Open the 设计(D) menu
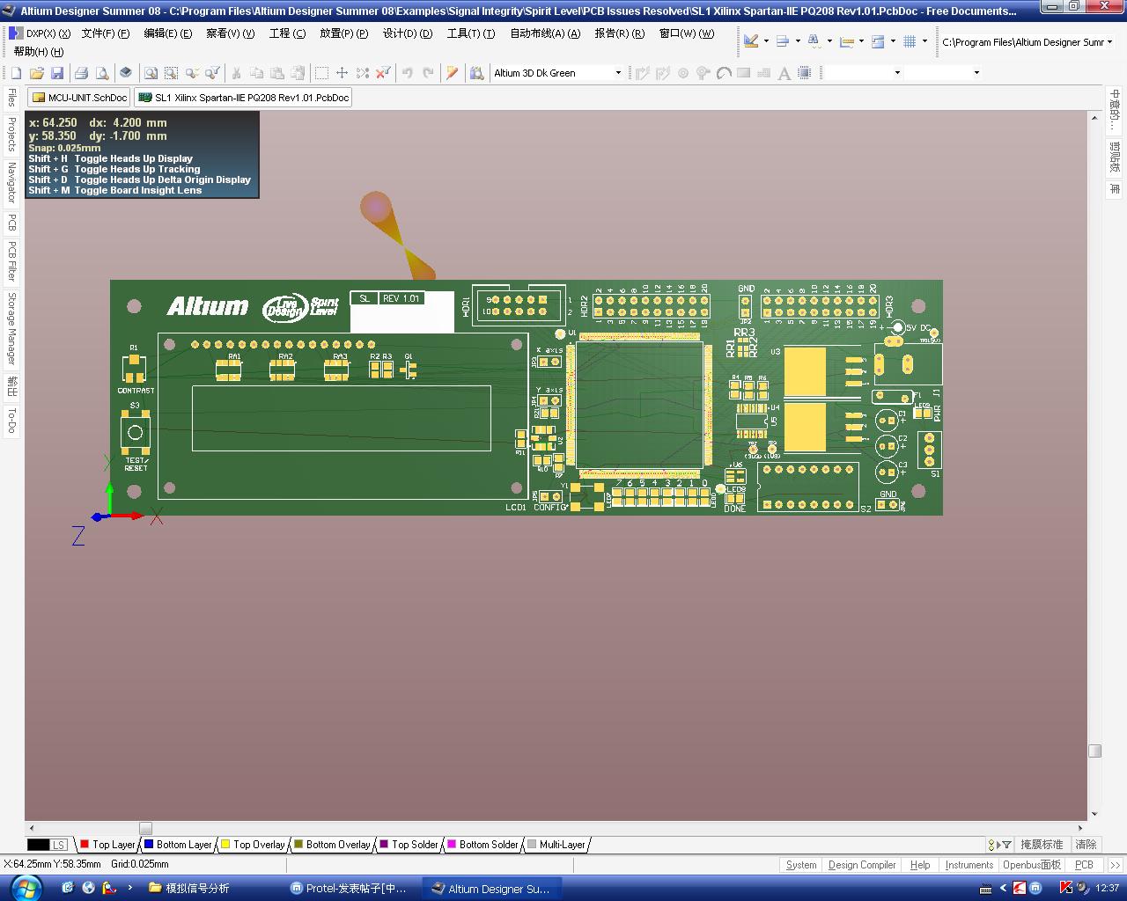The height and width of the screenshot is (901, 1127). click(x=408, y=33)
